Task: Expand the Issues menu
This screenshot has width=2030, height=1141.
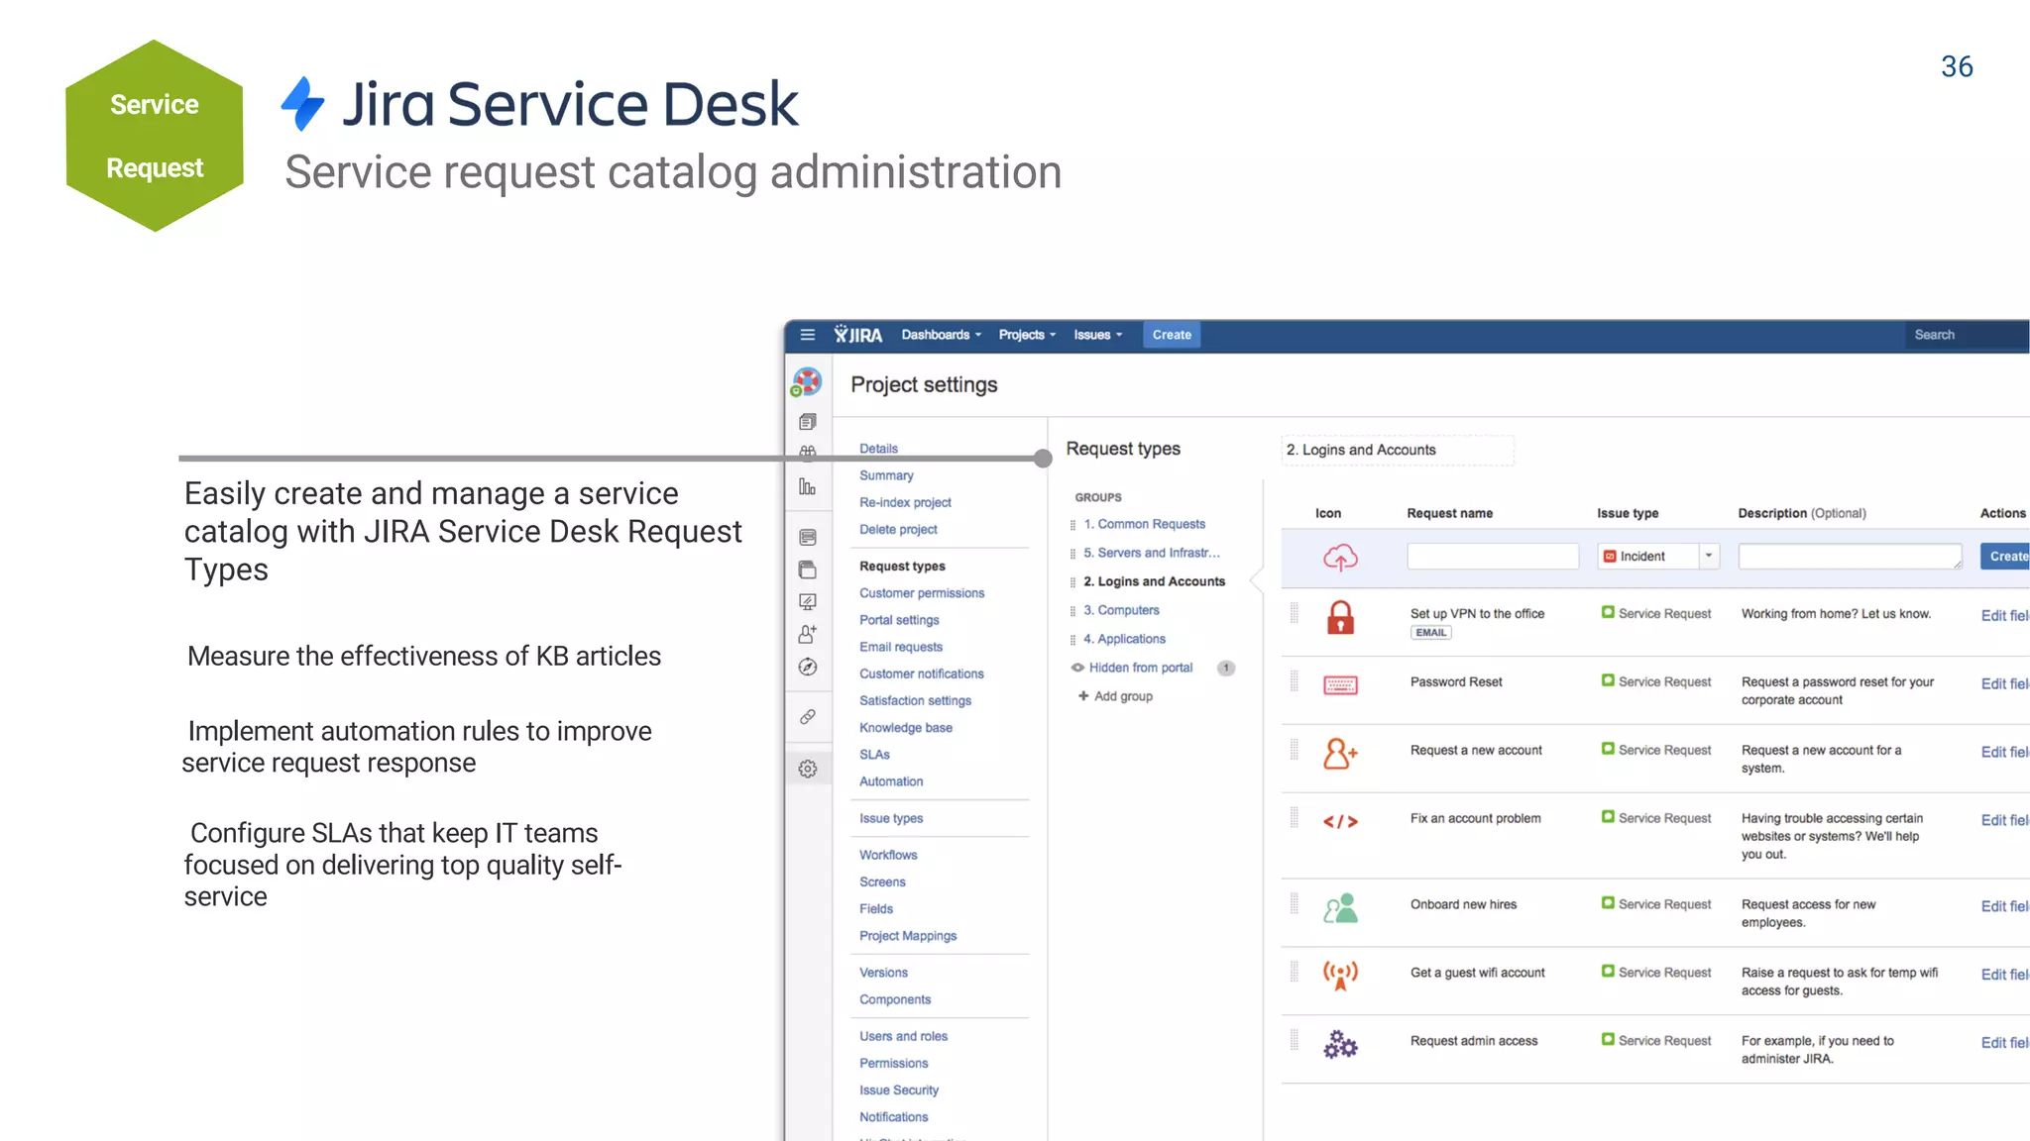Action: coord(1098,335)
